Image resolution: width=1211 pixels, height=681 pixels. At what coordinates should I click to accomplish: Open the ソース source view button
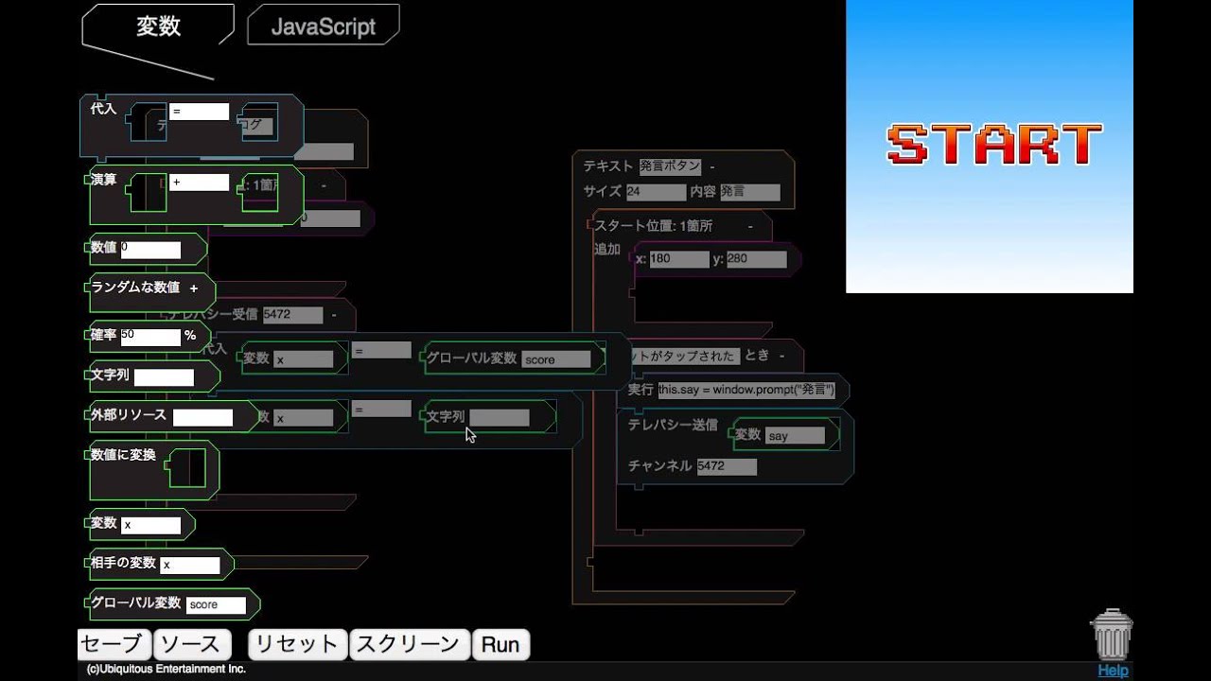192,645
